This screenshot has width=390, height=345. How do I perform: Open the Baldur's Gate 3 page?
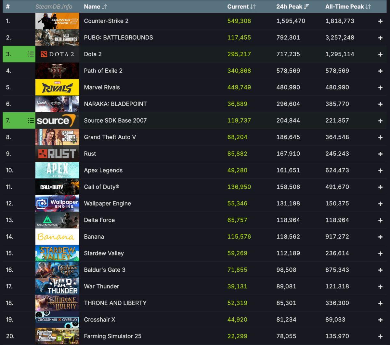(105, 270)
